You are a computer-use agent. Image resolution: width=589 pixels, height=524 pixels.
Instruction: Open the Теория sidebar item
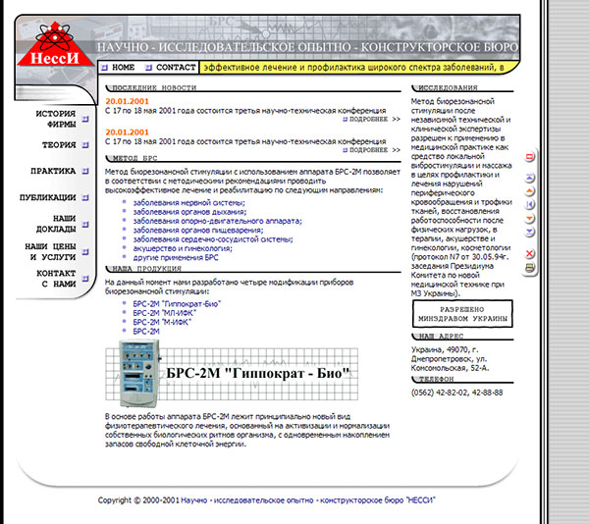[x=59, y=145]
